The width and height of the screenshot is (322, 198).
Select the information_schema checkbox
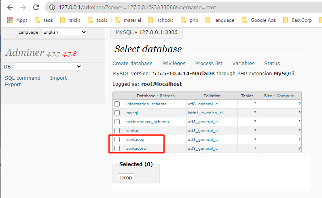click(117, 104)
